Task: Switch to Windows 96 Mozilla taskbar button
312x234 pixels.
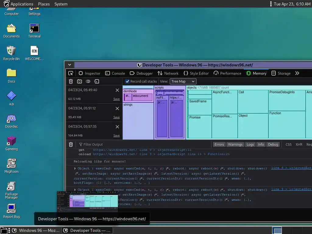Action: 36,230
